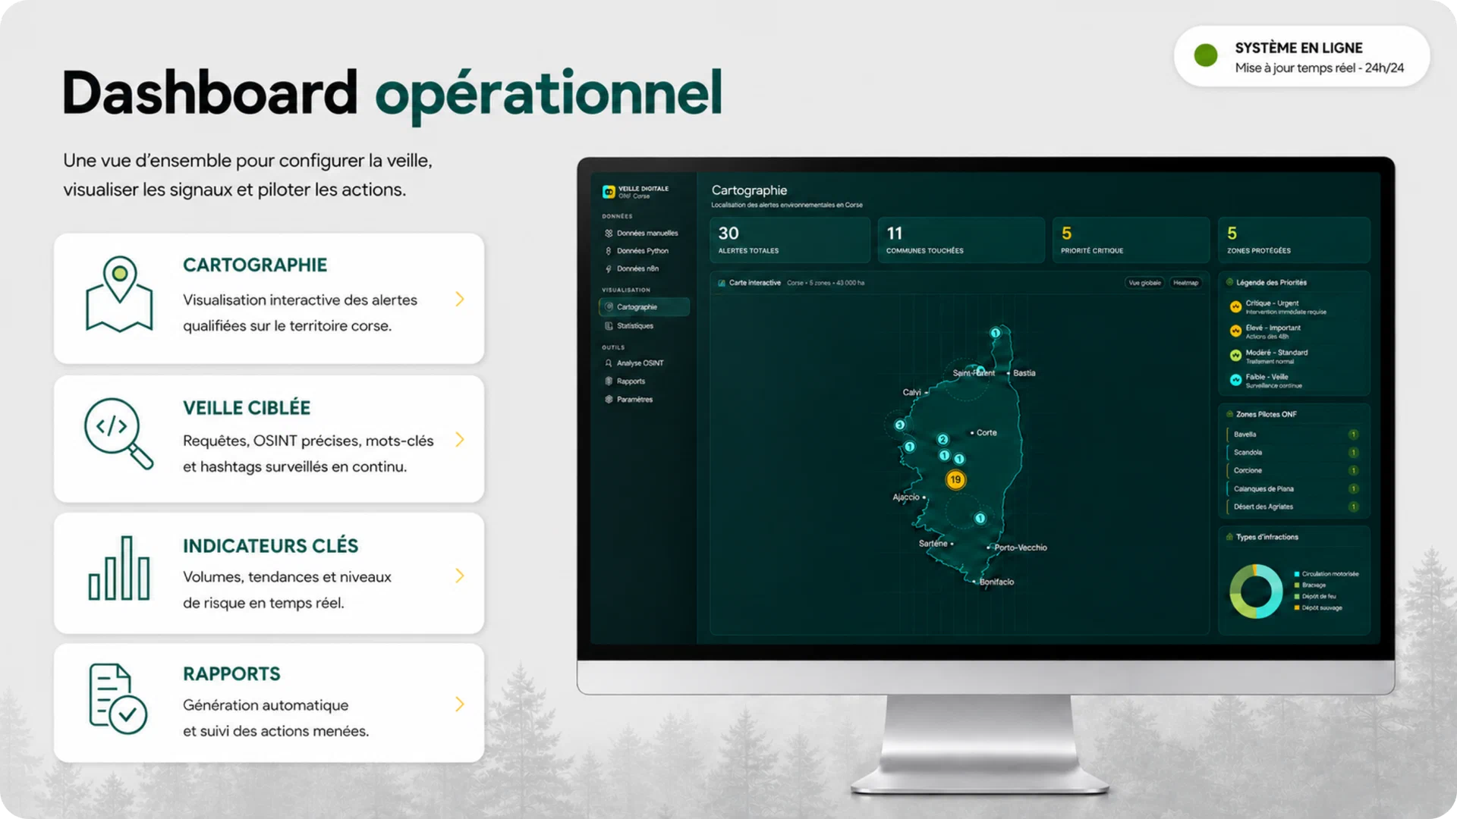1457x819 pixels.
Task: Click the yellow 19 alert cluster marker
Action: coord(955,479)
